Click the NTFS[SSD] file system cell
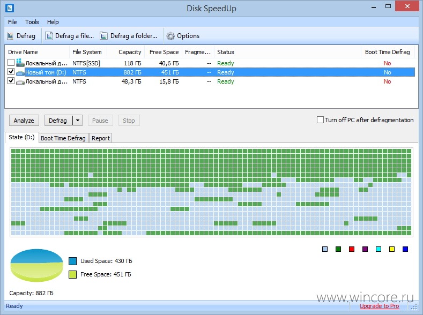Image resolution: width=423 pixels, height=315 pixels. [86, 63]
